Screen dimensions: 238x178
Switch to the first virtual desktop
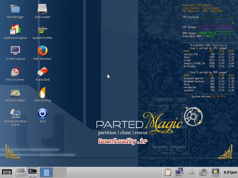click(46, 172)
